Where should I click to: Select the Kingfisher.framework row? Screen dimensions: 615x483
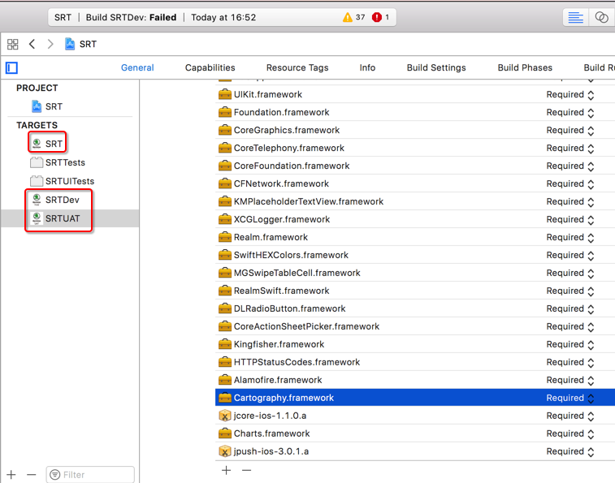coord(415,344)
